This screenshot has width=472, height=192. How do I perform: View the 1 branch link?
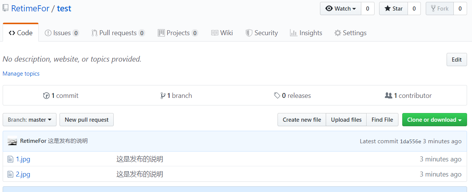click(176, 96)
